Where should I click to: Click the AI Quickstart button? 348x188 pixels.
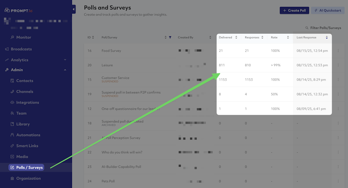[x=327, y=10]
